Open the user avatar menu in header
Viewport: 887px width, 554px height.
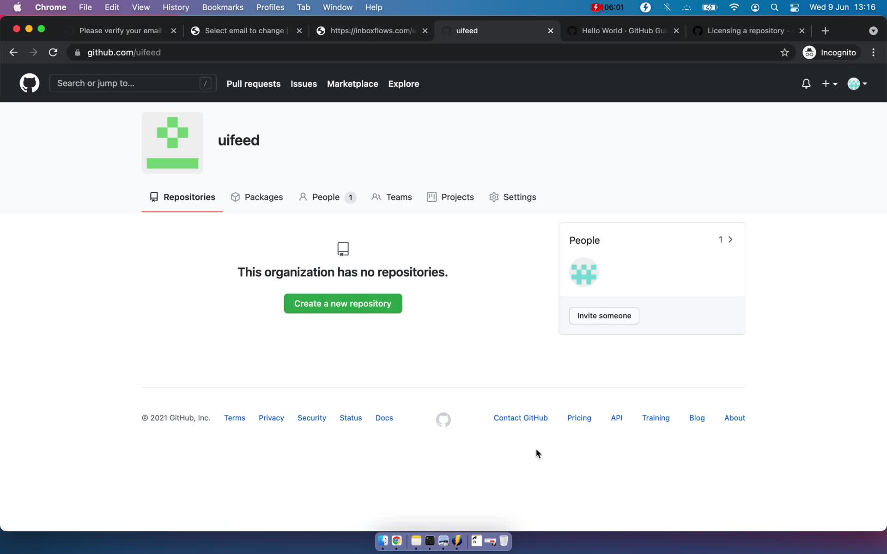[x=857, y=84]
